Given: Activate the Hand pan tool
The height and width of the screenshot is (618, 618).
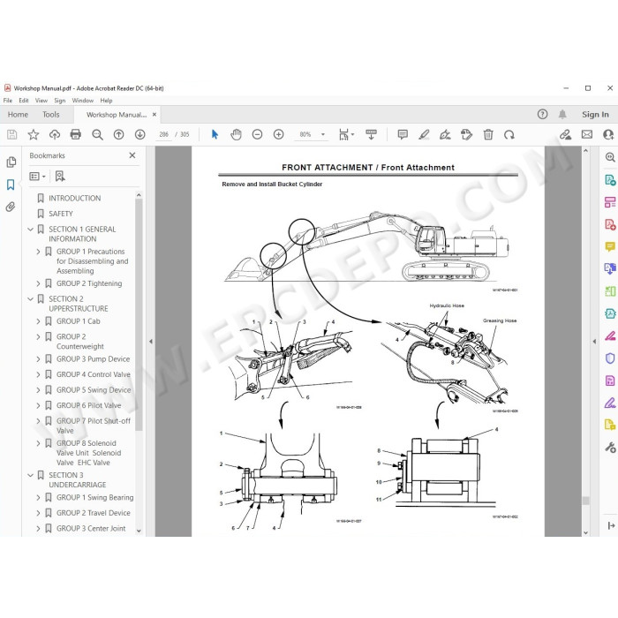Looking at the screenshot, I should pos(236,135).
